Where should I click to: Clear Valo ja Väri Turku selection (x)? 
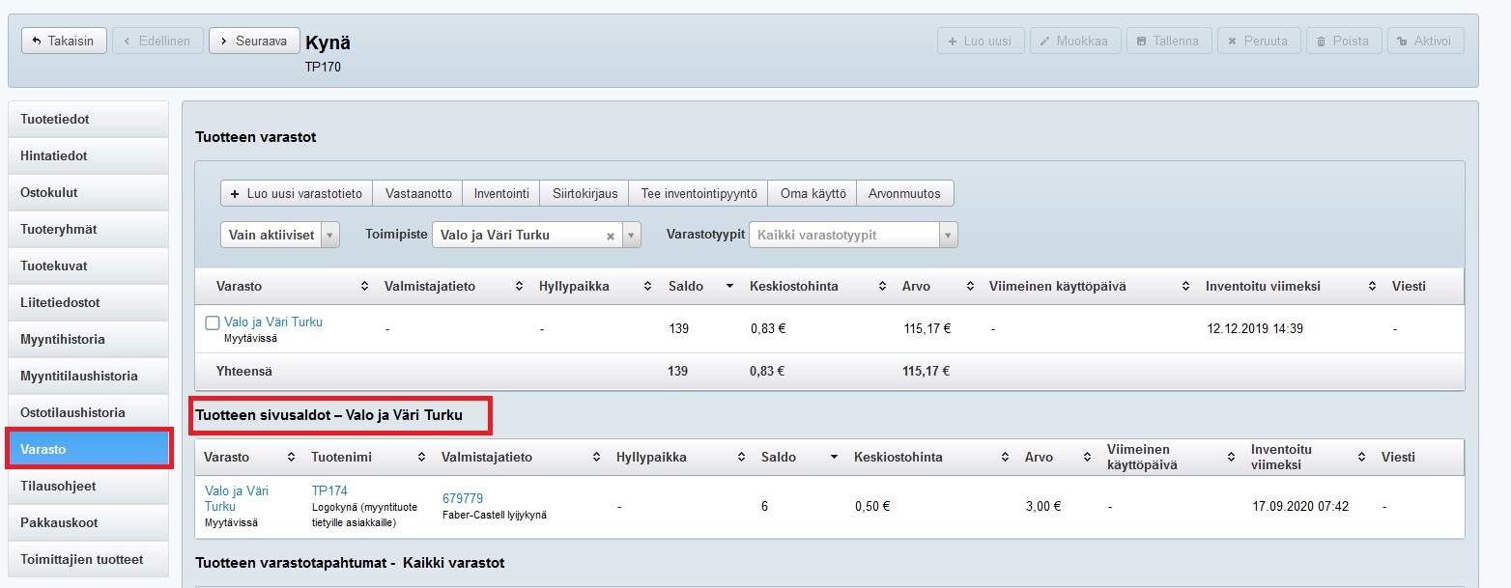coord(610,236)
